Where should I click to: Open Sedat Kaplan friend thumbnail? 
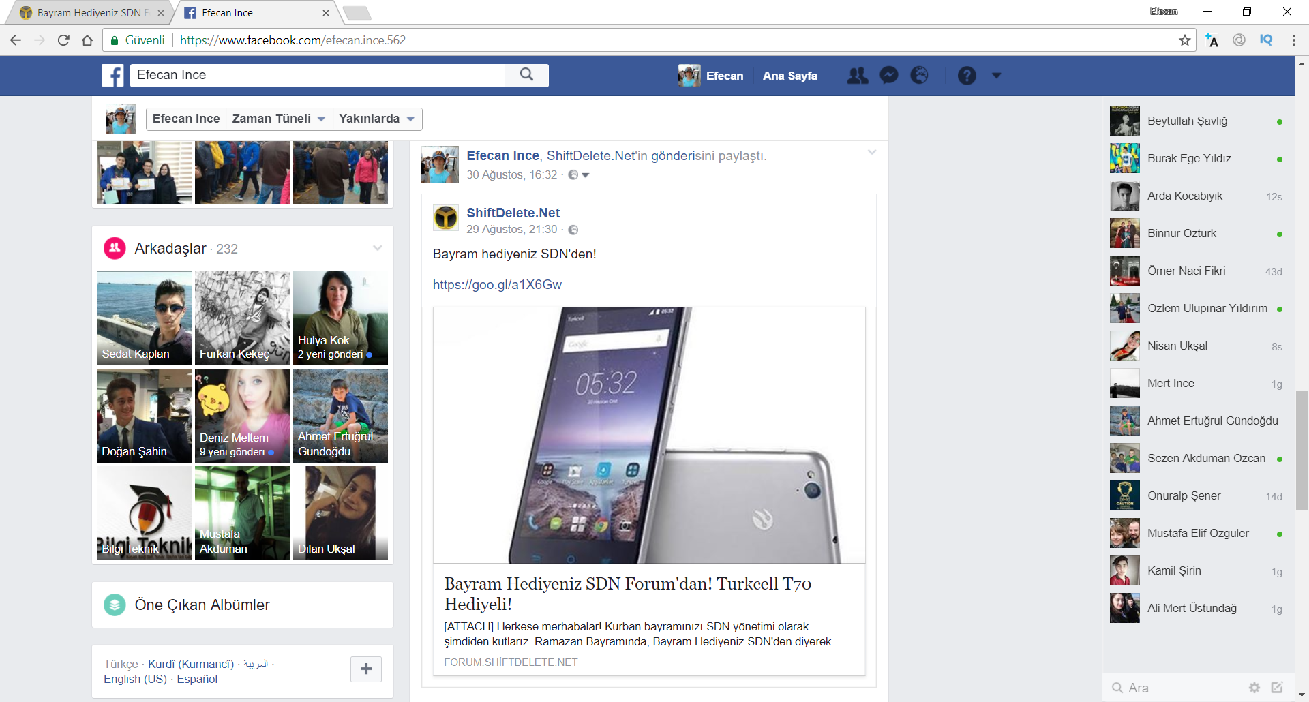pyautogui.click(x=144, y=318)
